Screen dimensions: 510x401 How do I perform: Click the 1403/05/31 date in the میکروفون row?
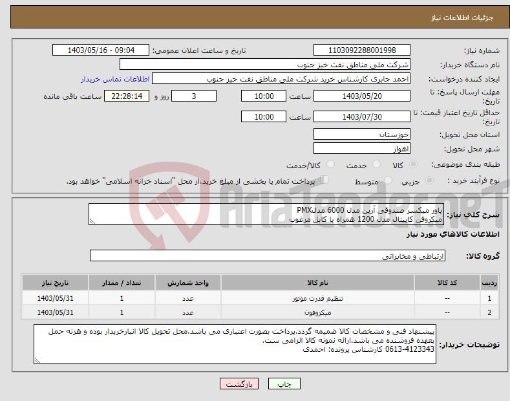click(56, 312)
